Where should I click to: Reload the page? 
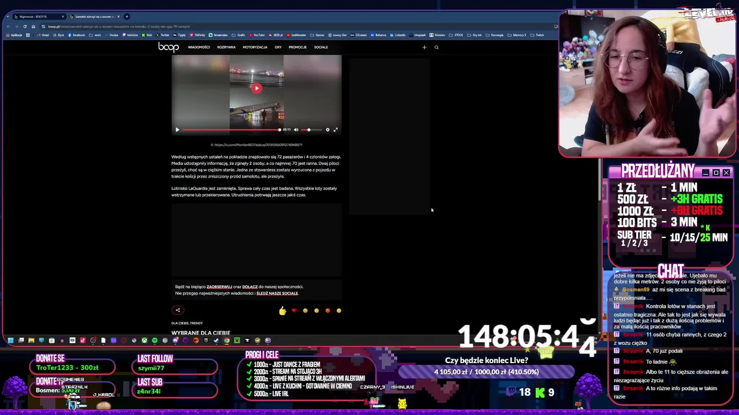[x=25, y=27]
